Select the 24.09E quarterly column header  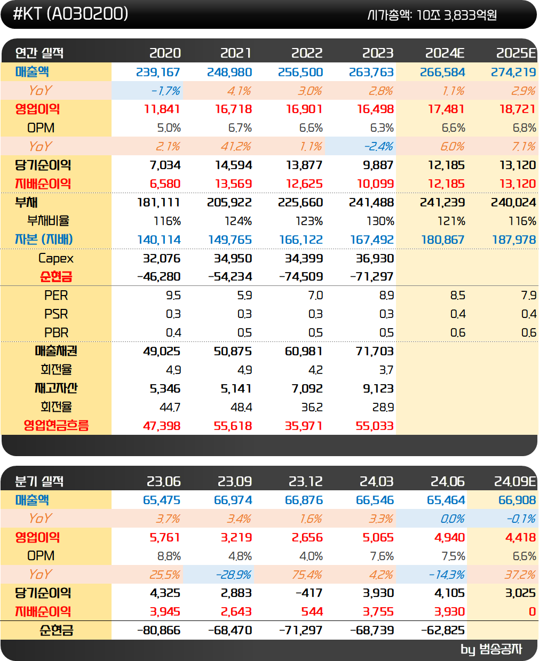pos(515,481)
